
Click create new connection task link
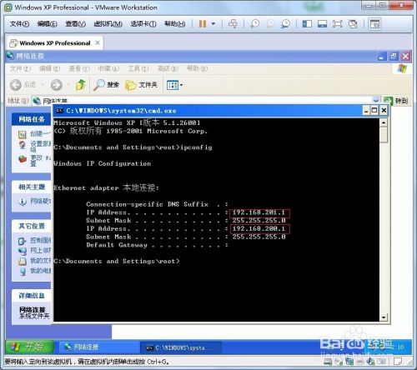click(x=34, y=134)
